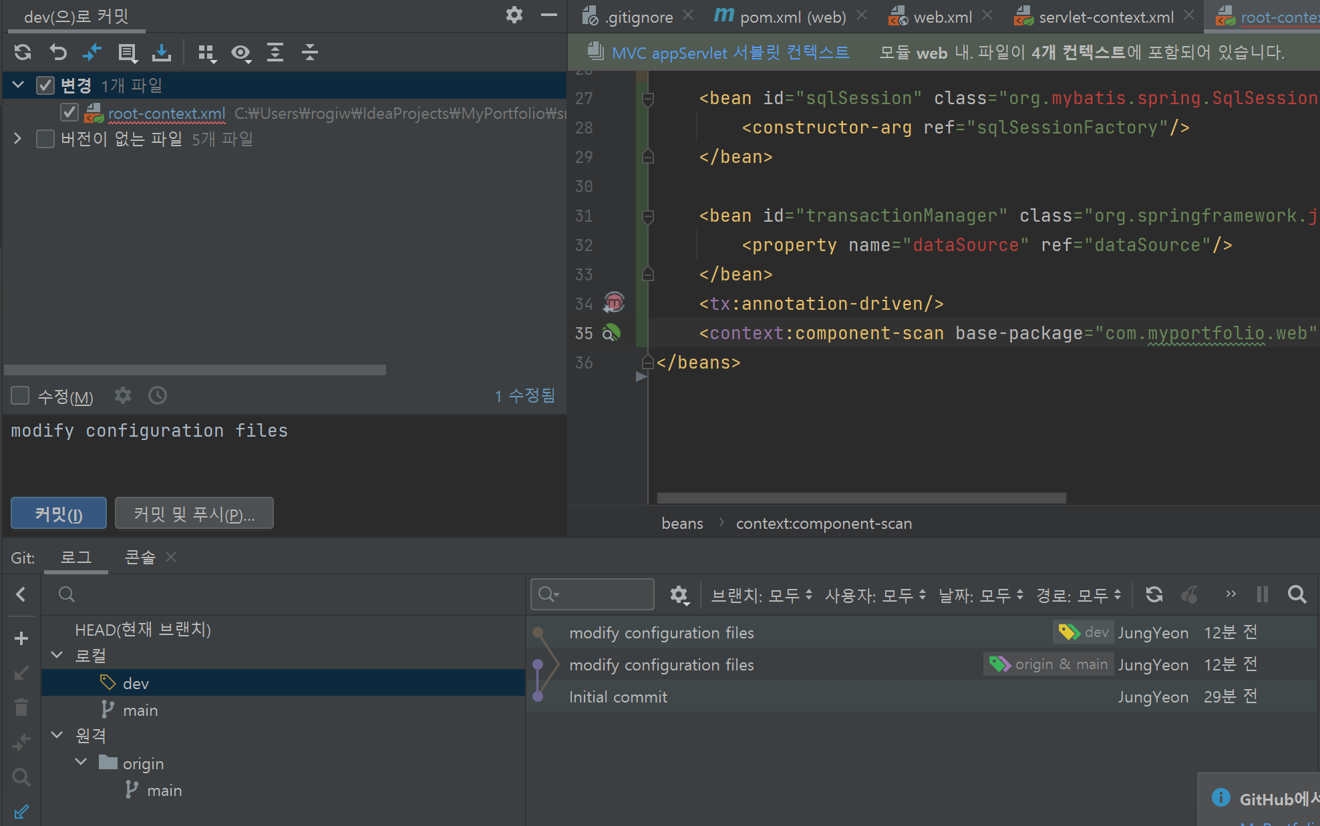This screenshot has height=826, width=1320.
Task: Click the editor horizontal scrollbar
Action: [x=861, y=498]
